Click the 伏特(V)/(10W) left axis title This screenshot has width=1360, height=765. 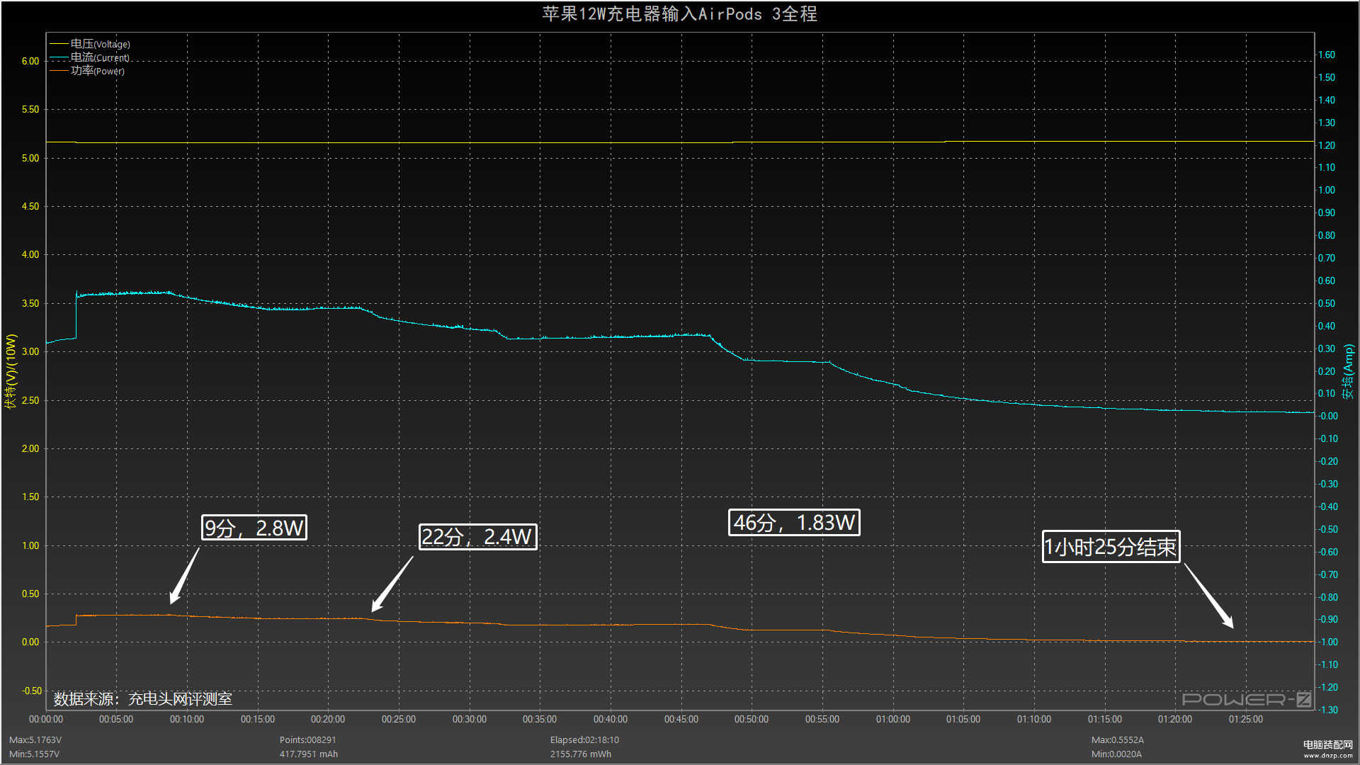click(x=11, y=371)
